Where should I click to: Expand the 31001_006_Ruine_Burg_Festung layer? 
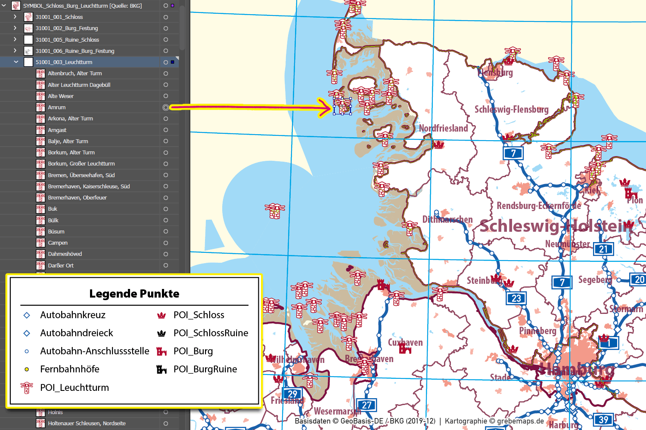[15, 51]
